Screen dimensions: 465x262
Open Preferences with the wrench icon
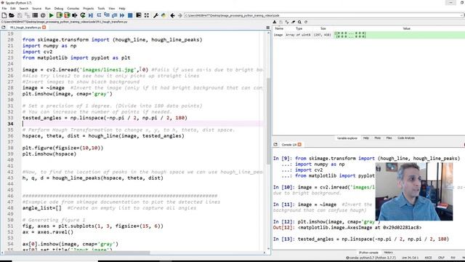click(155, 15)
